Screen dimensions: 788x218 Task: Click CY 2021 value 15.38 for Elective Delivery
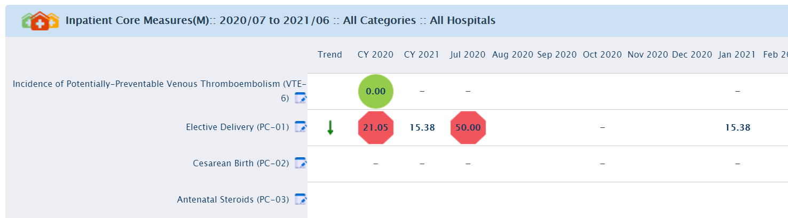pyautogui.click(x=422, y=128)
